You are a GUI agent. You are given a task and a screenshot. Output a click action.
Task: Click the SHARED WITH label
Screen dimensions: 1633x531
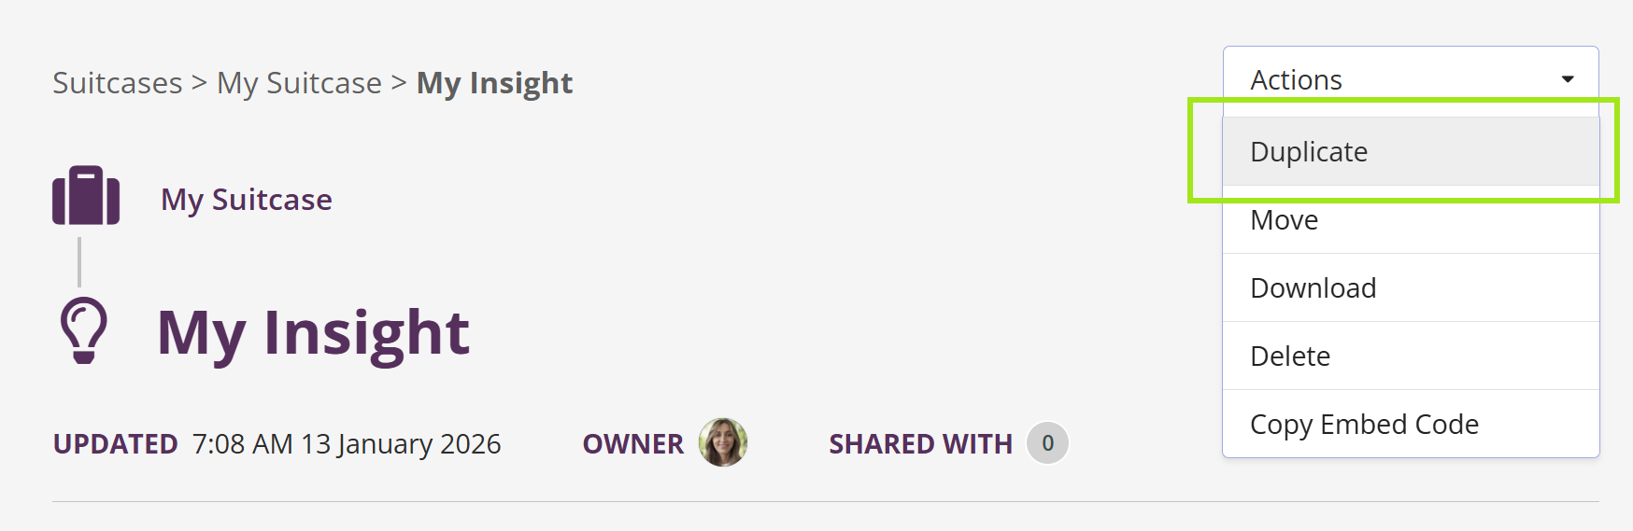tap(920, 444)
